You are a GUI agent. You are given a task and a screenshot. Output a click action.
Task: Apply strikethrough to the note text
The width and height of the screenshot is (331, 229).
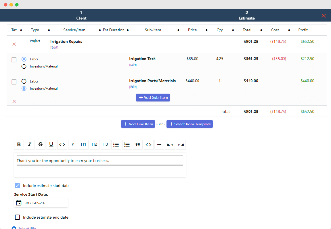pos(40,144)
